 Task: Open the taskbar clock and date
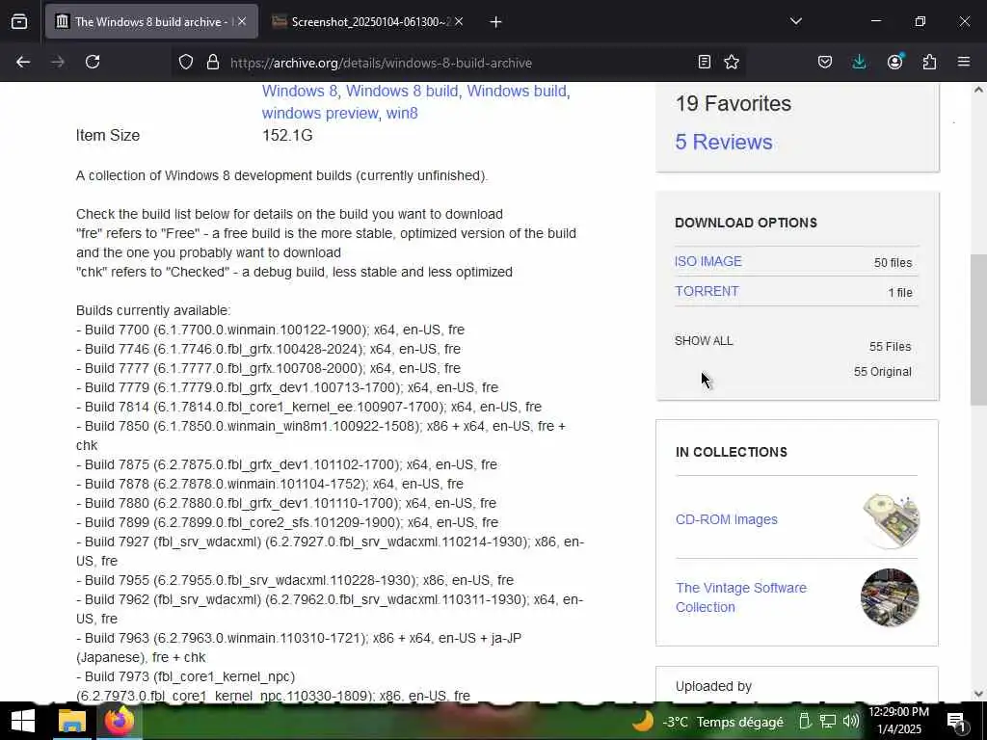point(899,721)
